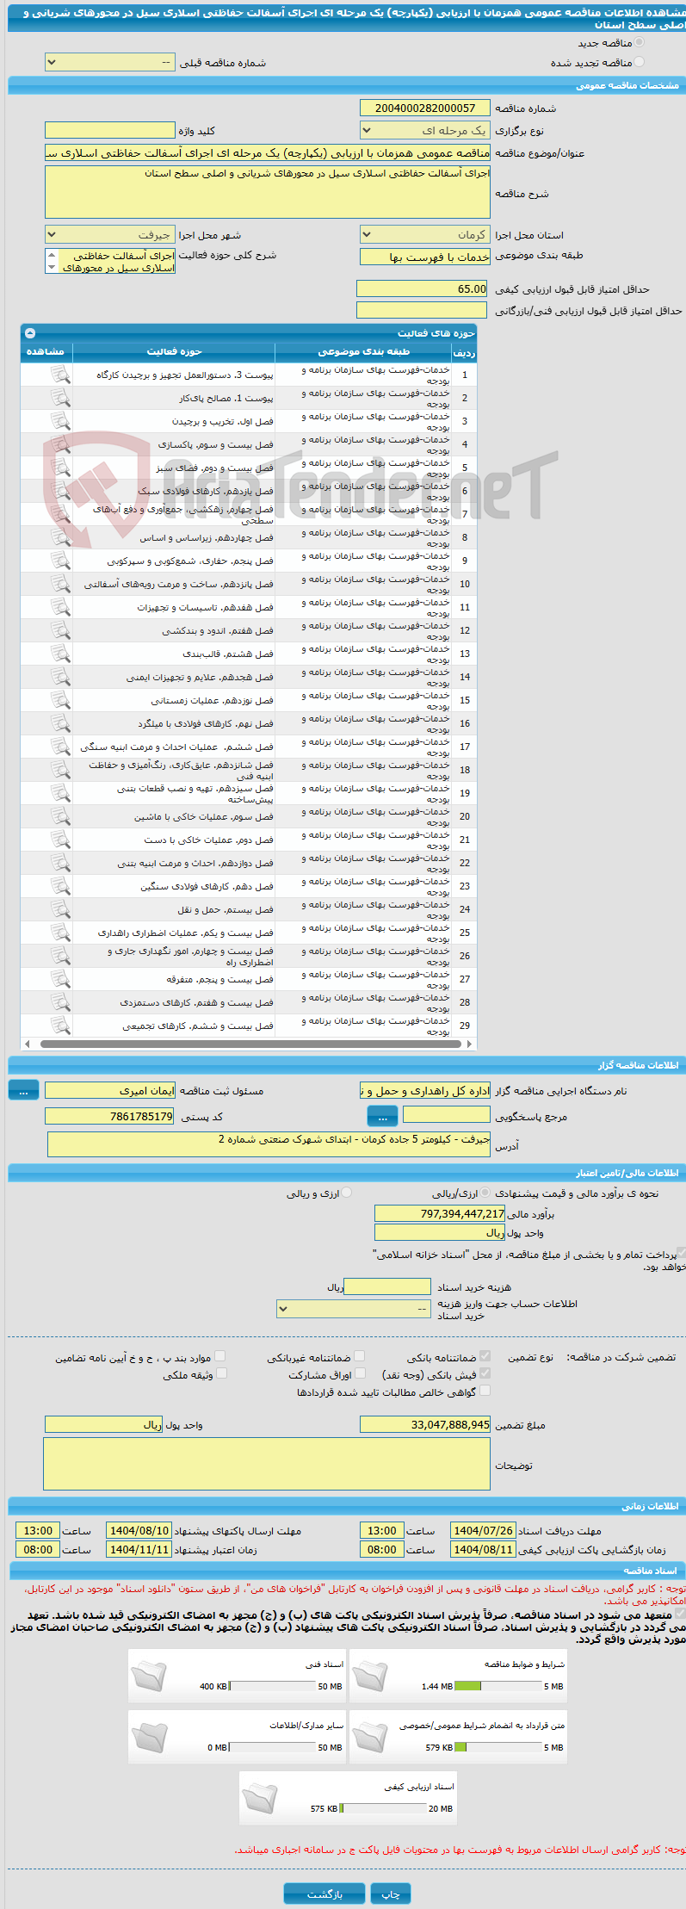
Task: Collapse the حوزه های فعالیت panel
Action: tap(30, 333)
